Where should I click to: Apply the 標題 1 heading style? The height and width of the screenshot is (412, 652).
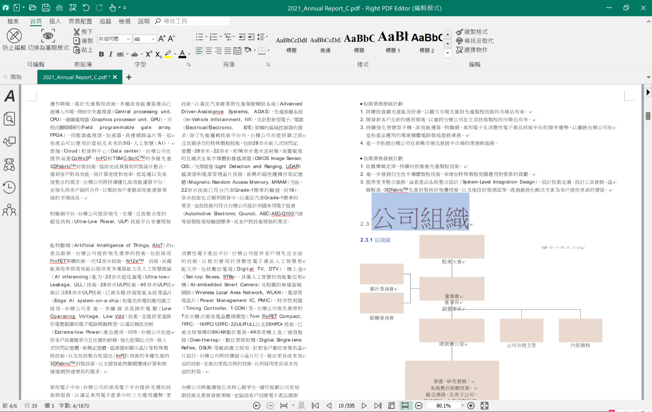(393, 42)
